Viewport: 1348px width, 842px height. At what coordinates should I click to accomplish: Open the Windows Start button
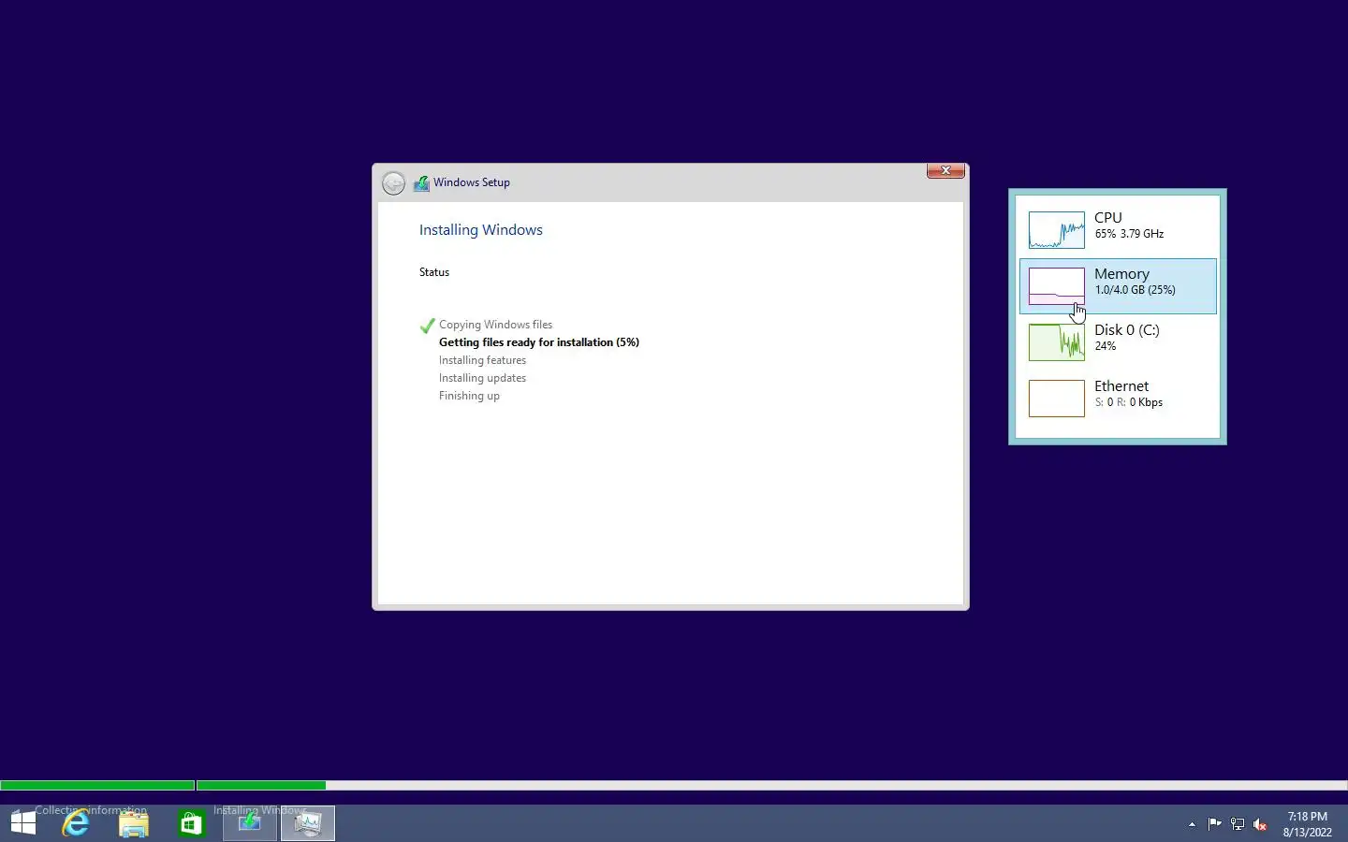(23, 823)
